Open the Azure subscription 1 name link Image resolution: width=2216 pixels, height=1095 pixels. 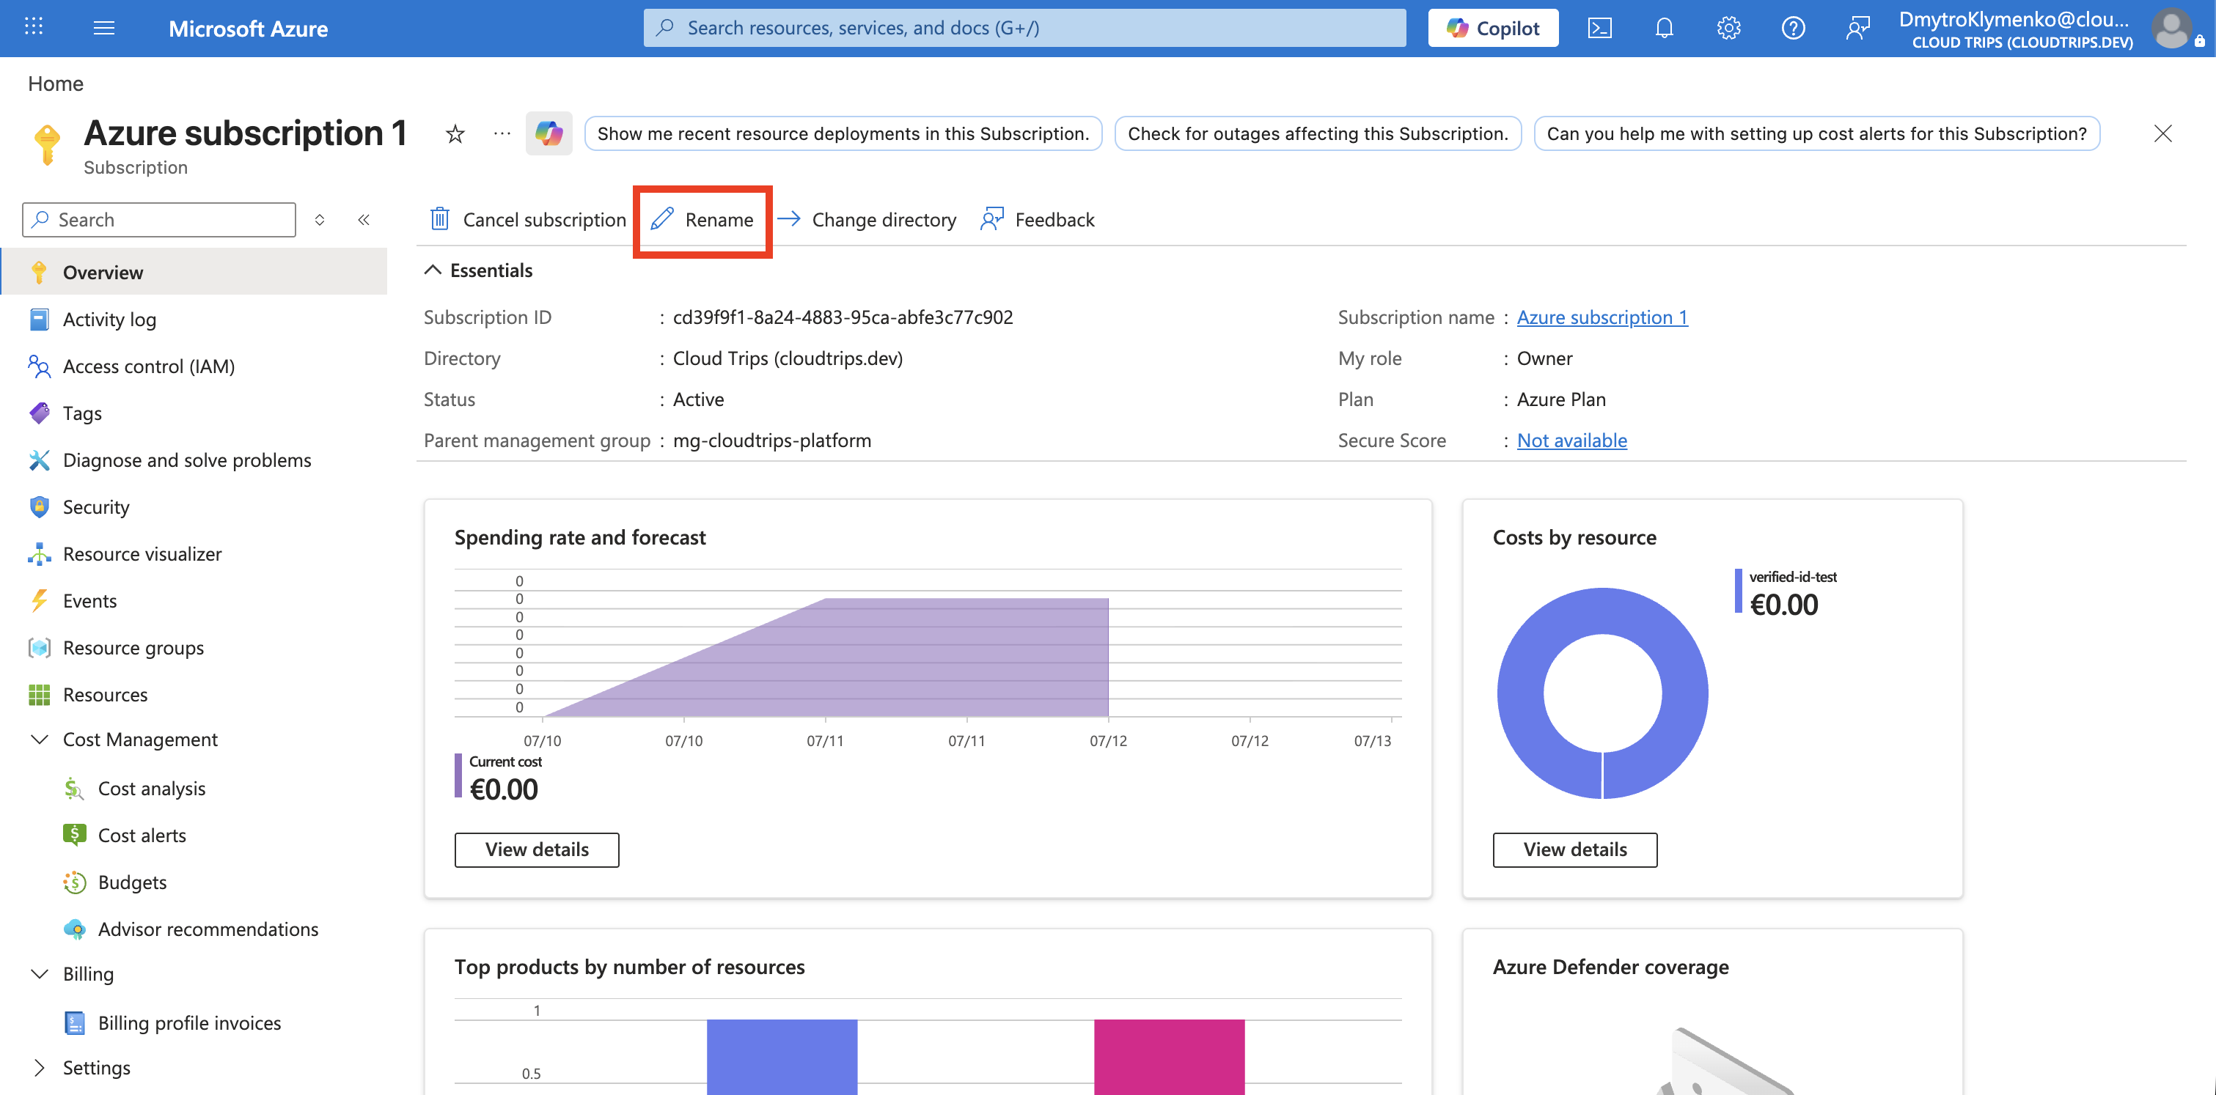(1602, 317)
